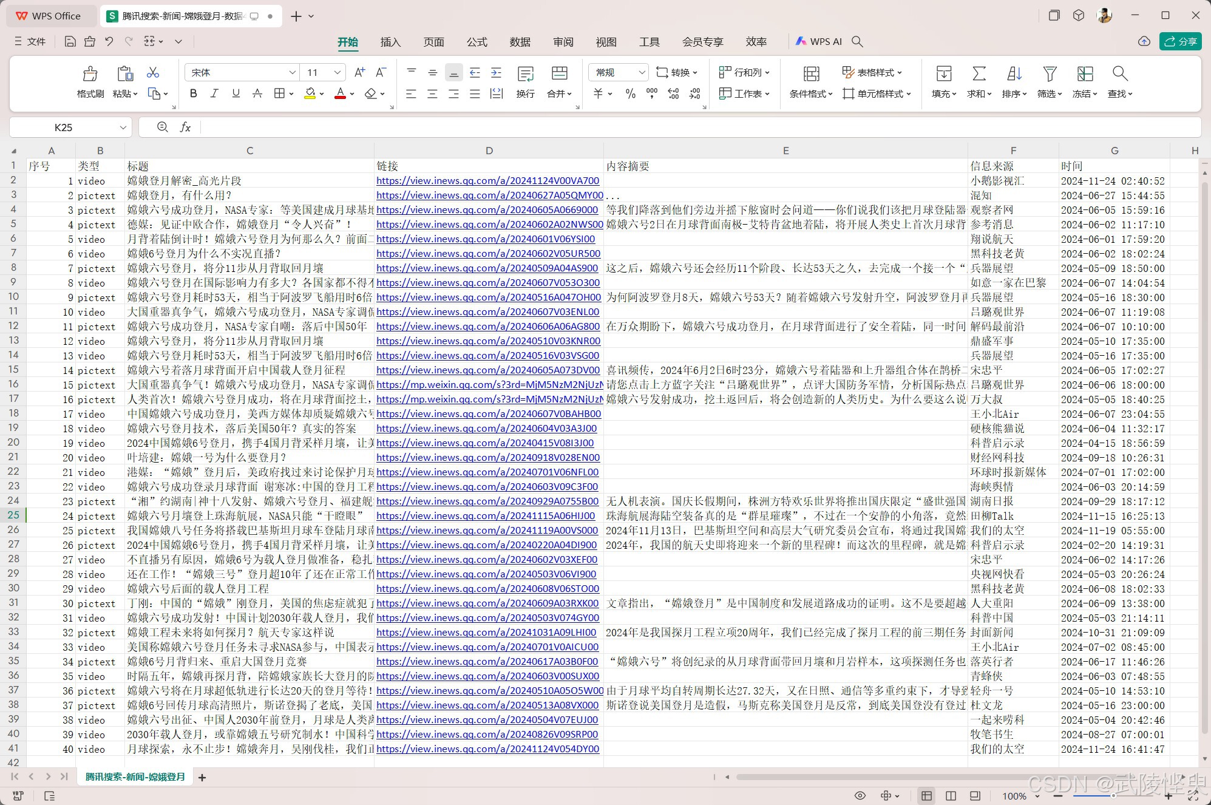Switch to the 插入 ribbon tab
The image size is (1211, 805).
(x=390, y=42)
